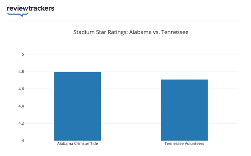The width and height of the screenshot is (251, 156).
Task: Select the Alabama Crimson Tide bar
Action: coord(77,106)
